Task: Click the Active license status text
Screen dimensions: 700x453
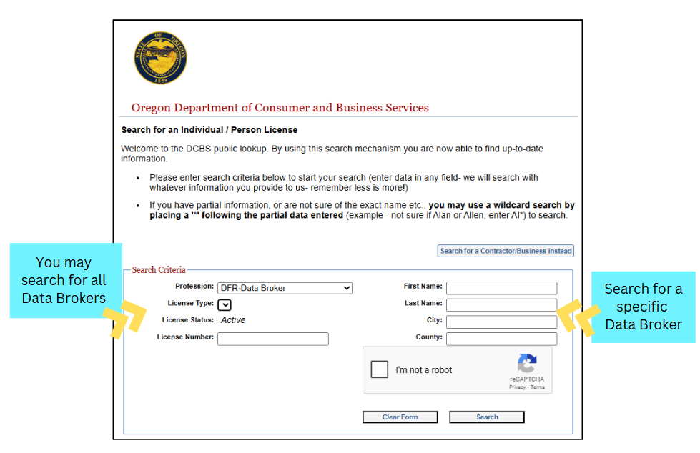Action: pyautogui.click(x=232, y=320)
